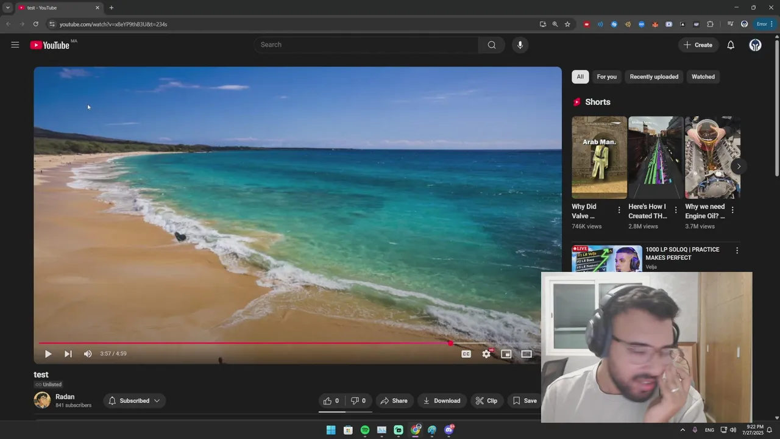Open the account avatar menu
Image resolution: width=780 pixels, height=439 pixels.
click(x=755, y=45)
